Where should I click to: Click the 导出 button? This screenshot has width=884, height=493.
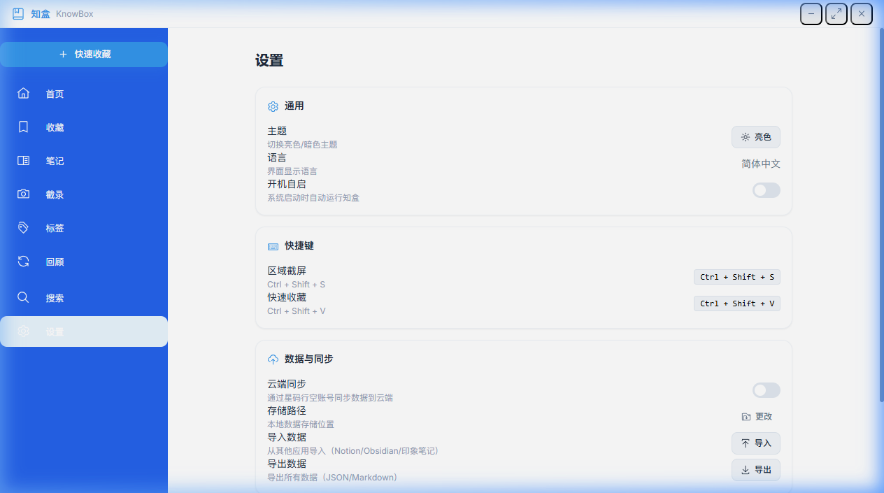(x=756, y=470)
